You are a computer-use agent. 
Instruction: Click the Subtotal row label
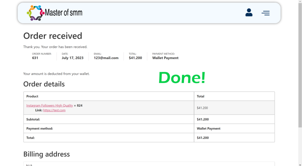(x=33, y=119)
